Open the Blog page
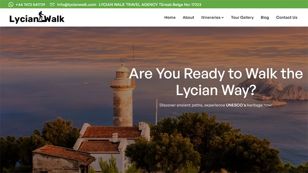308x173 pixels. (x=265, y=17)
